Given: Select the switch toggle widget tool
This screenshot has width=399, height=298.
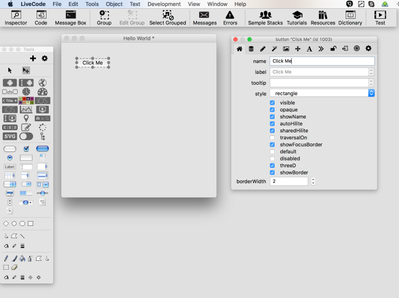Looking at the screenshot, I should (x=26, y=136).
